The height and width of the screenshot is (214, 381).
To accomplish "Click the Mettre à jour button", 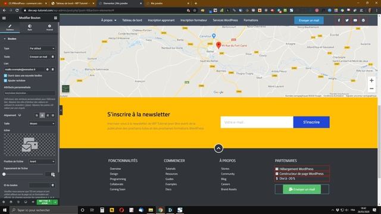I will 45,202.
